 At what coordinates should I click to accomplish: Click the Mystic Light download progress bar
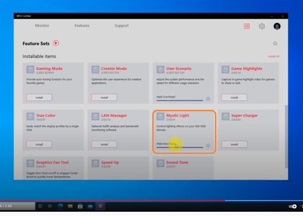(x=180, y=147)
